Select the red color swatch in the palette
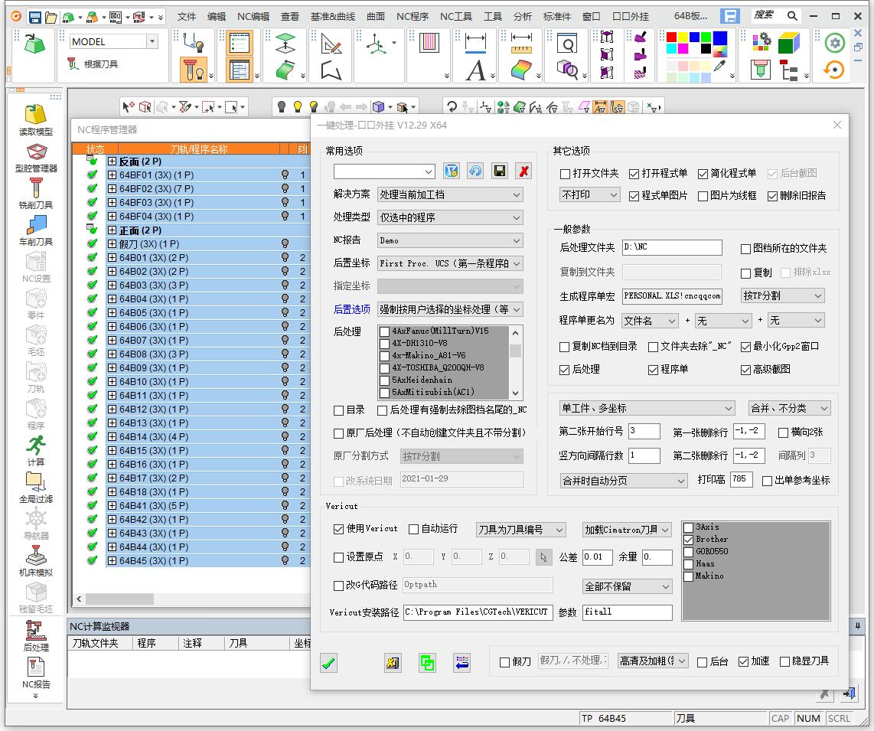 click(x=672, y=37)
